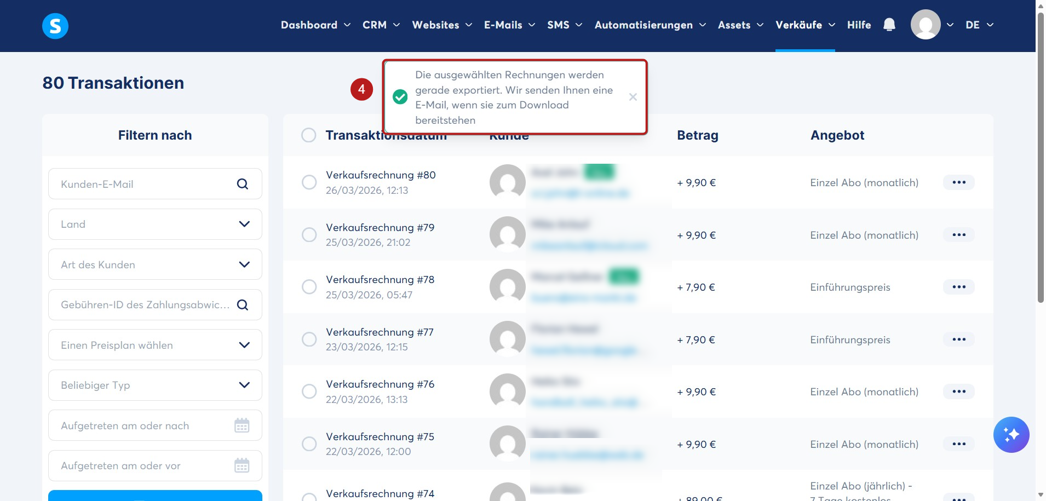Image resolution: width=1046 pixels, height=501 pixels.
Task: Select Verkaufsrechnung #78 radio button
Action: [x=309, y=287]
